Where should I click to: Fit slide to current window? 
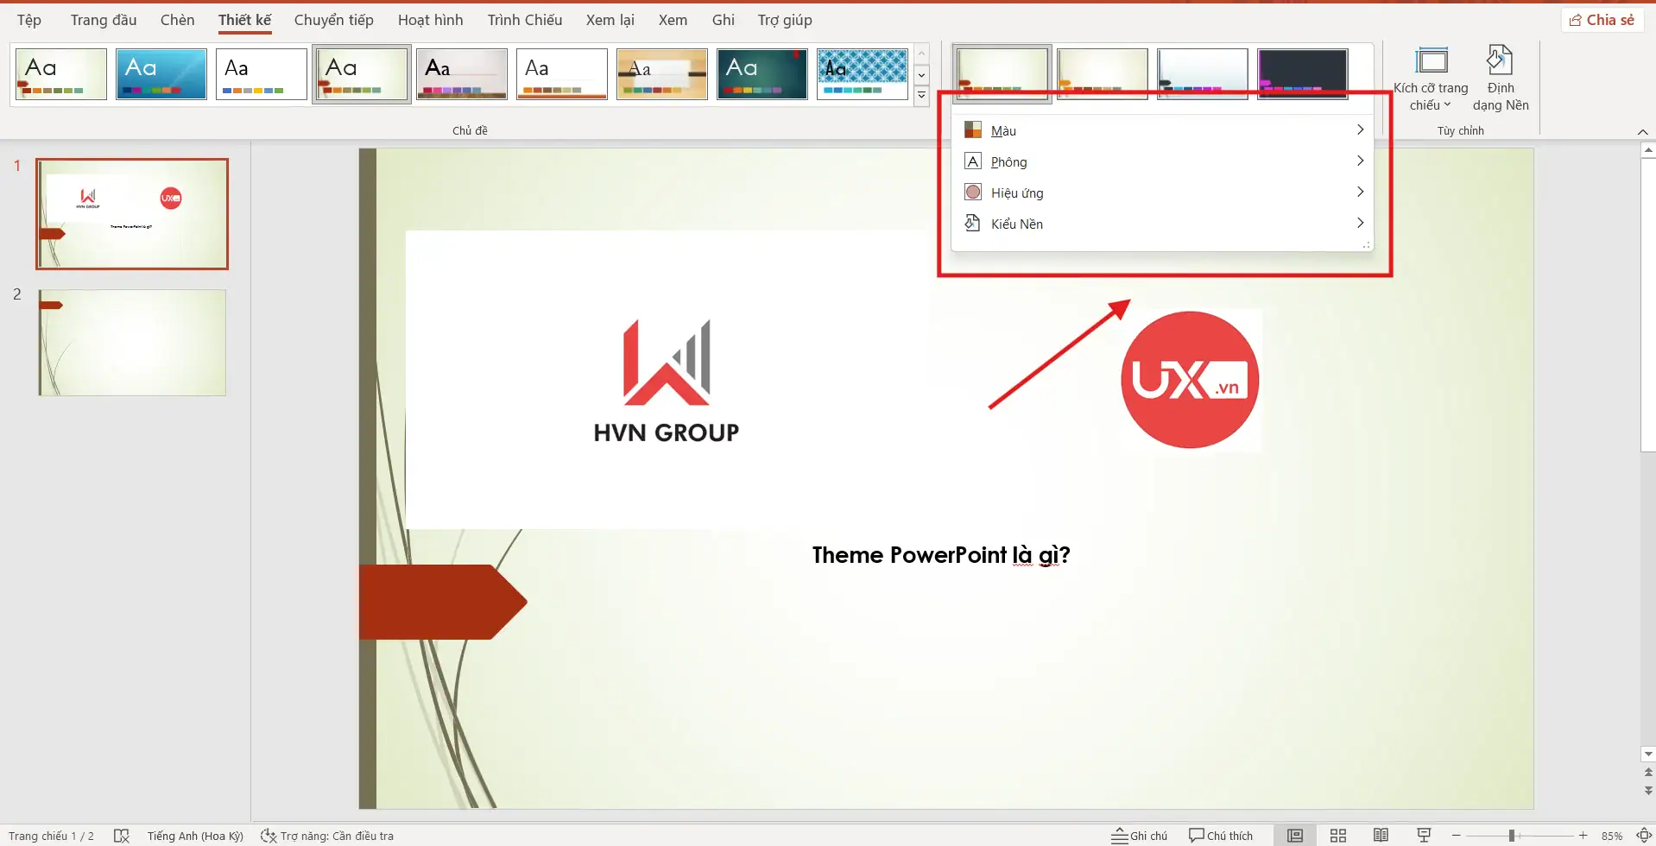click(1644, 836)
